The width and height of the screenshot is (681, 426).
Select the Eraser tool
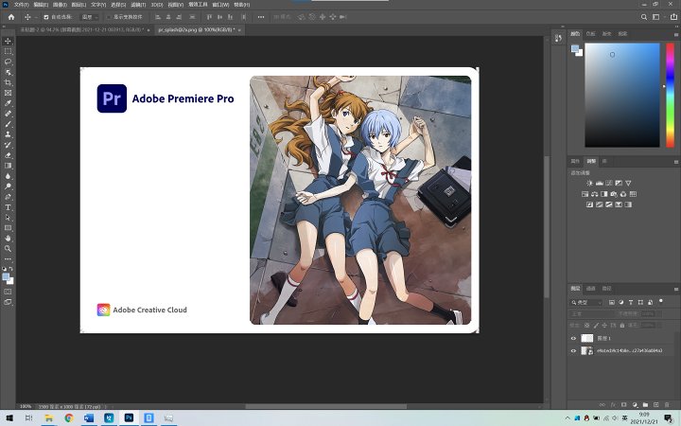(8, 155)
